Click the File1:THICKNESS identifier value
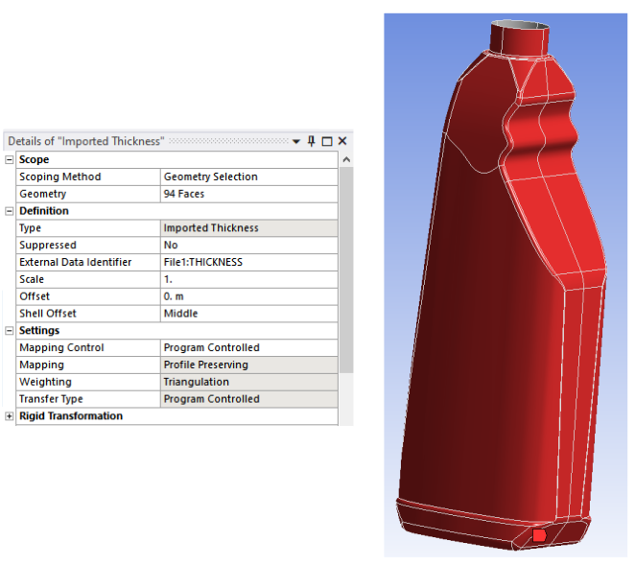The width and height of the screenshot is (635, 565). point(249,262)
